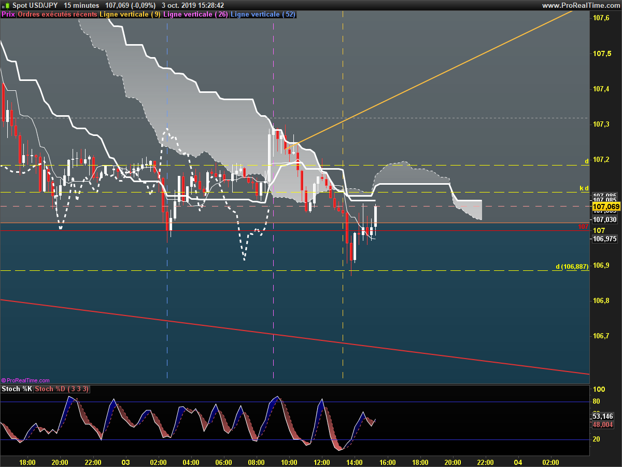Click the 15 minutes timeframe label
This screenshot has height=467, width=622.
coord(81,5)
